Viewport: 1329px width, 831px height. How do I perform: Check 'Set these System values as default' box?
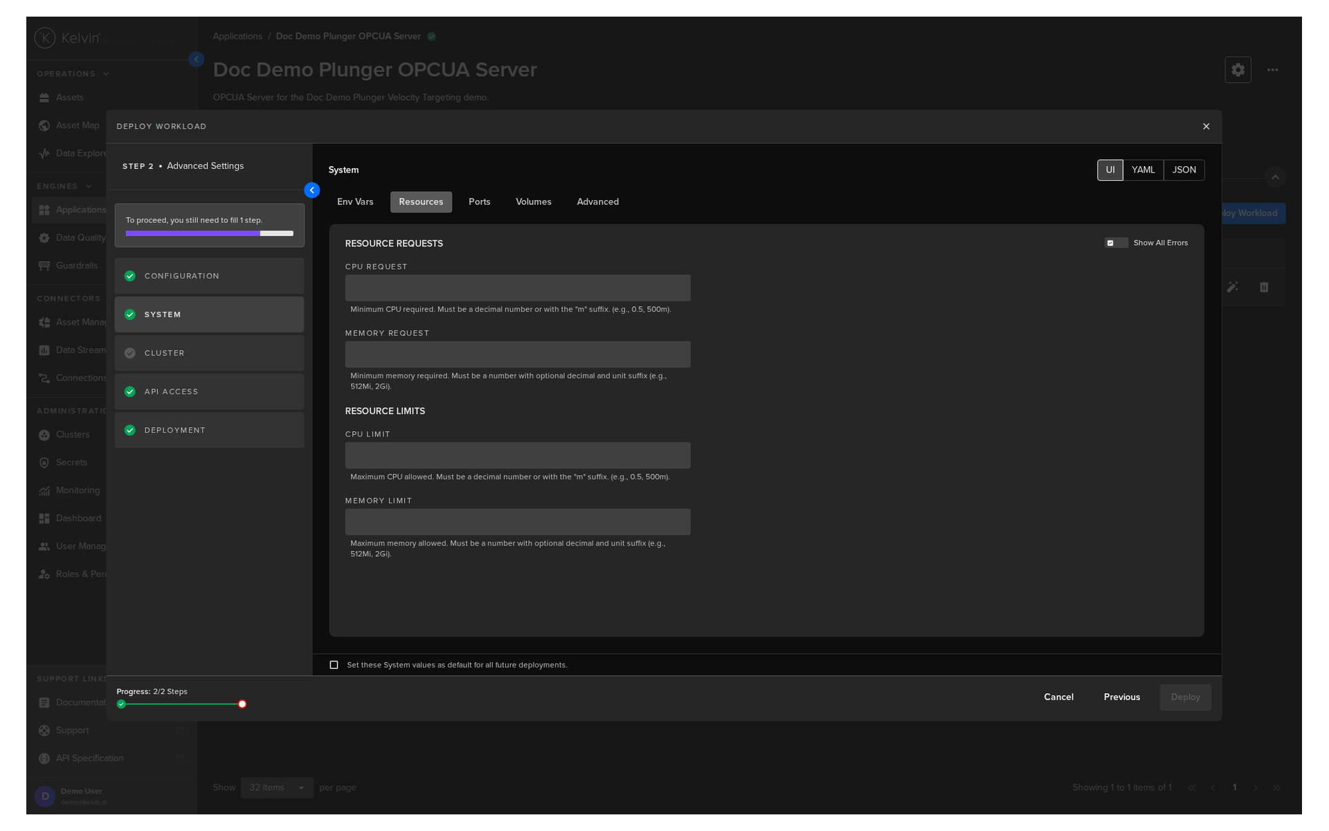point(334,665)
